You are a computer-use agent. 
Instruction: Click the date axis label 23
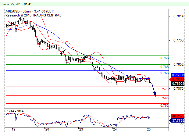click(81, 130)
